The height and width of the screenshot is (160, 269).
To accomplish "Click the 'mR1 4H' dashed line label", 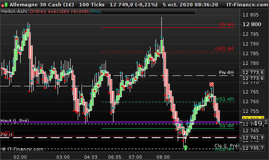I will (224, 49).
